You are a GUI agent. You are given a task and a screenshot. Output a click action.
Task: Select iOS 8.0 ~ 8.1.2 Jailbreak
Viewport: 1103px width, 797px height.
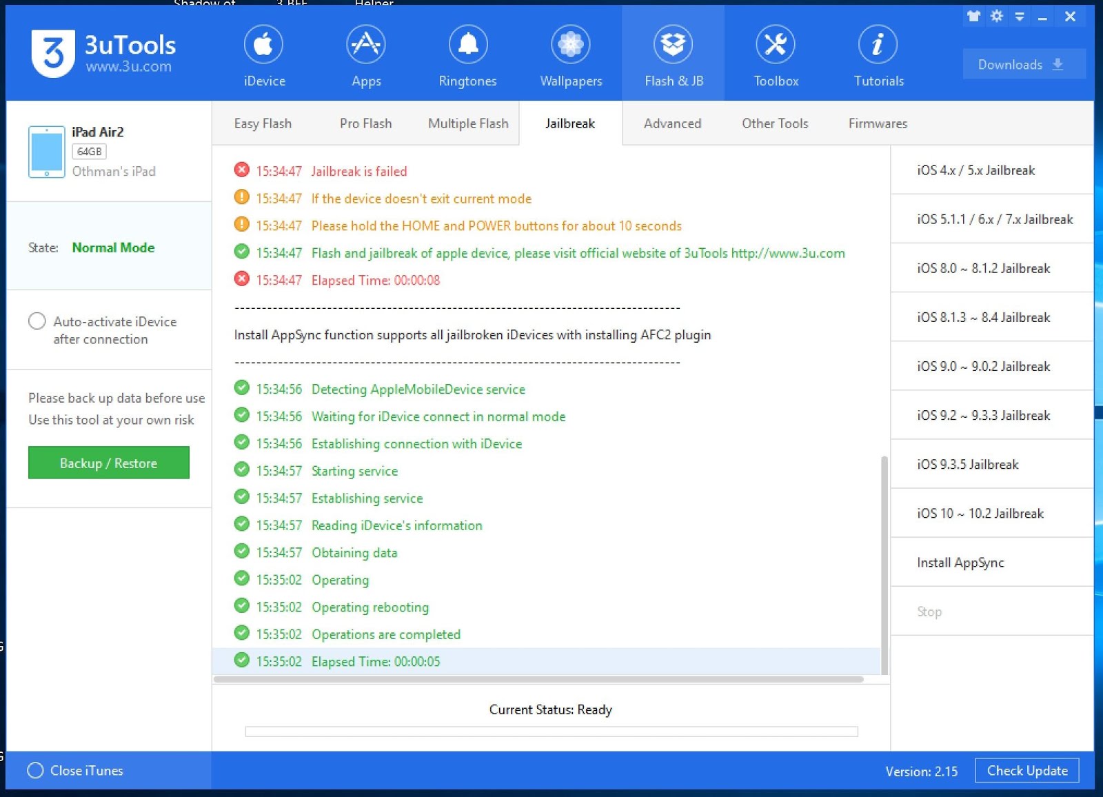[992, 268]
